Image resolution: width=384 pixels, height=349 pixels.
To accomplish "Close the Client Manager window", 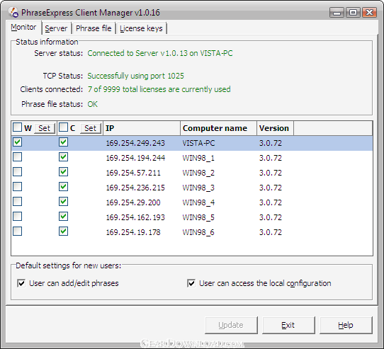I will click(369, 12).
